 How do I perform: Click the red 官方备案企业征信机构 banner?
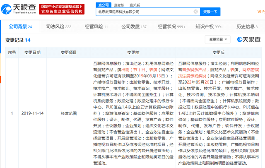click(62, 9)
